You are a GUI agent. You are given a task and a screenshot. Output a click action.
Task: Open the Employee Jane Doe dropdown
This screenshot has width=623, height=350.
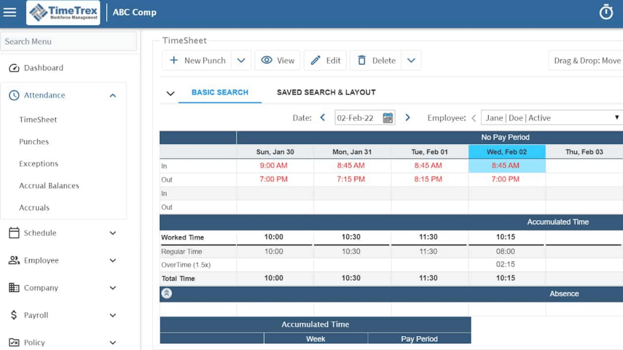(x=552, y=118)
